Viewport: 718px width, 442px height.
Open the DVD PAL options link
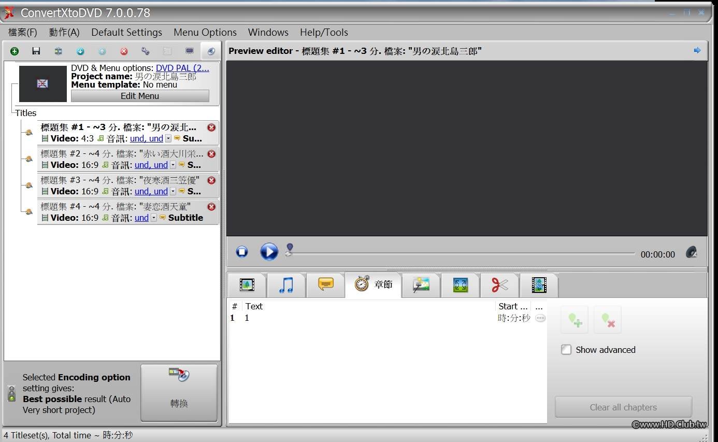pos(182,68)
